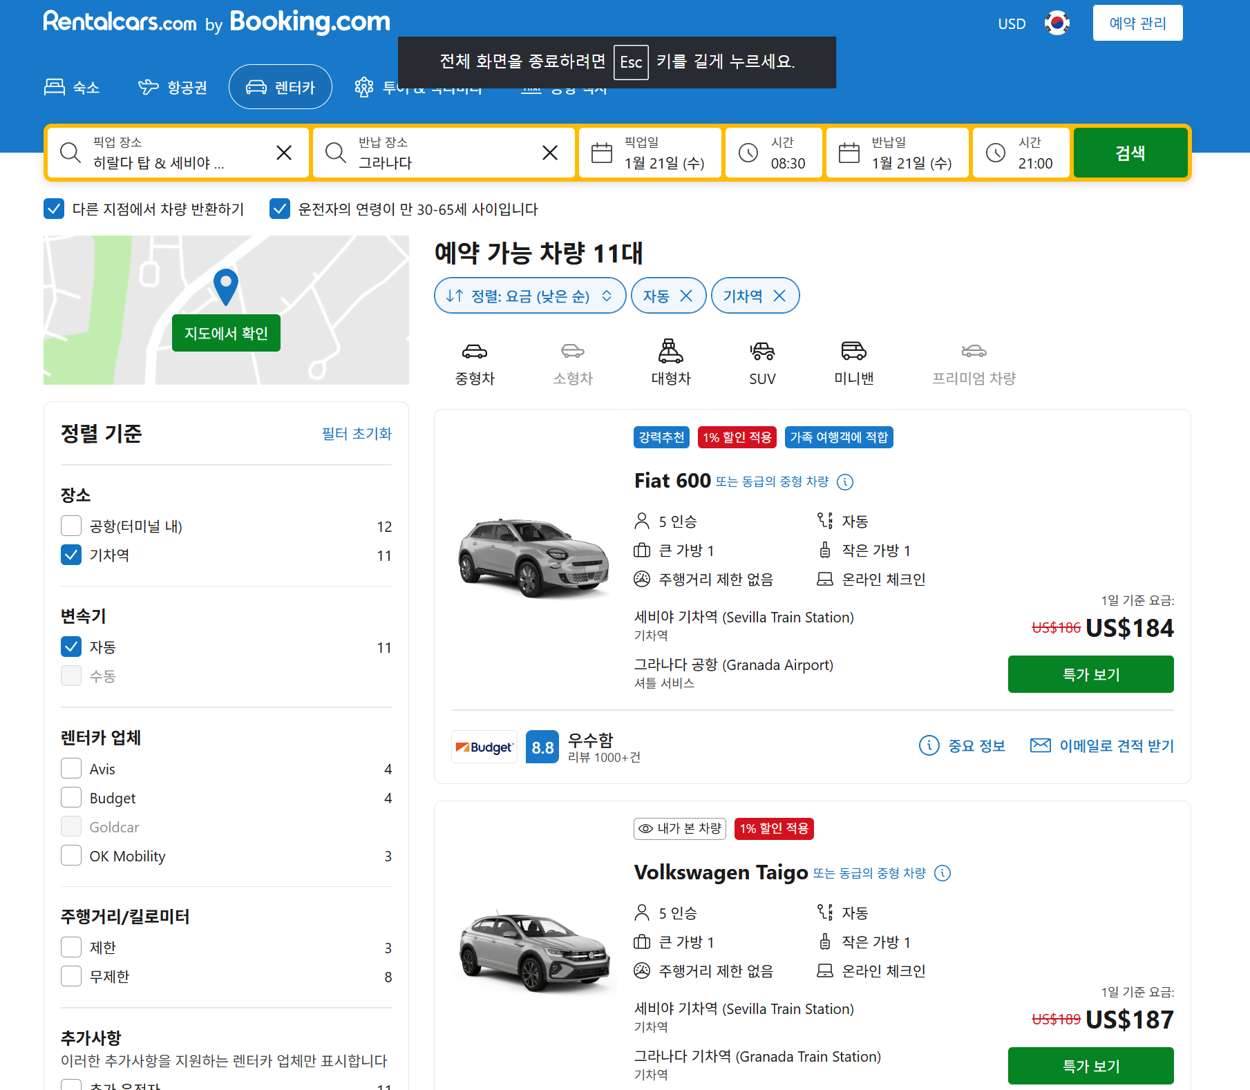The image size is (1250, 1090).
Task: Click the Rentalcars.com by Booking.com logo
Action: [216, 22]
